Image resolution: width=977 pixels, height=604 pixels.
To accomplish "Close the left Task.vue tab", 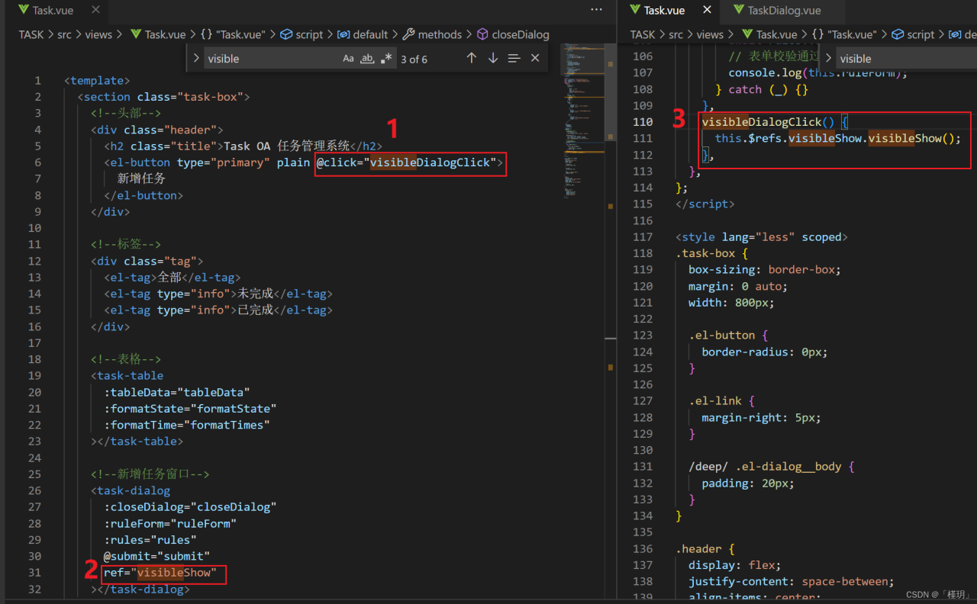I will [x=95, y=10].
